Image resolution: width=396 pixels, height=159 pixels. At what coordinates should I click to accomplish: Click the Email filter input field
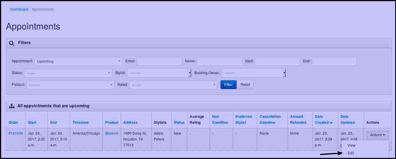[159, 61]
